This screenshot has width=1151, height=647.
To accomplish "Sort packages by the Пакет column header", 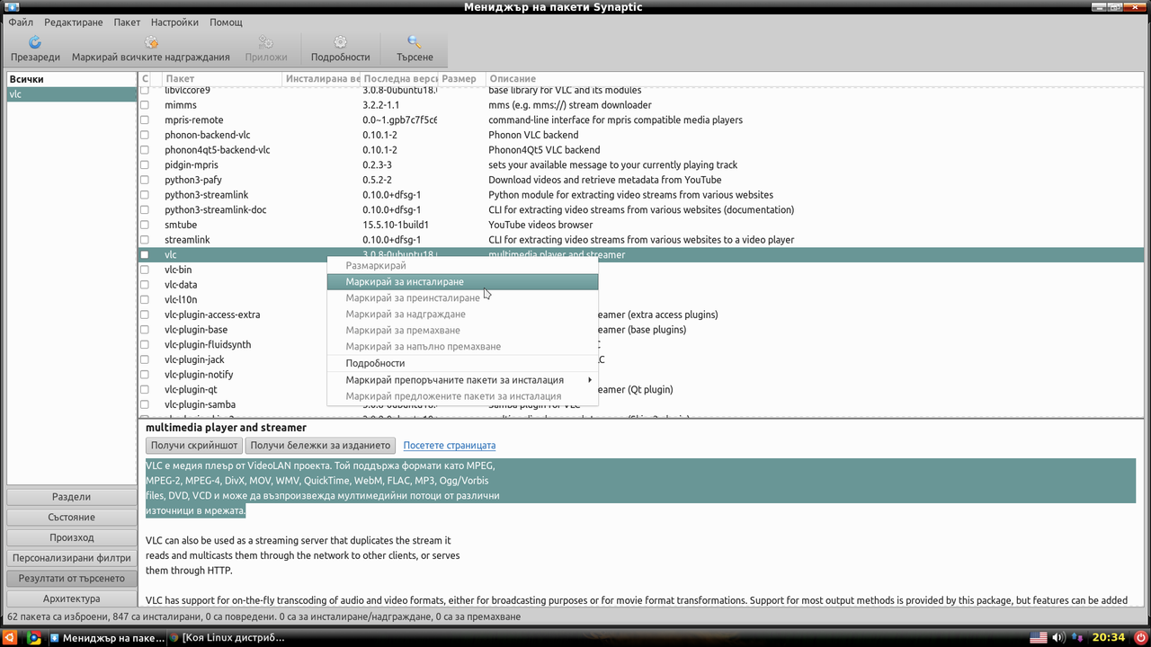I will click(x=222, y=79).
